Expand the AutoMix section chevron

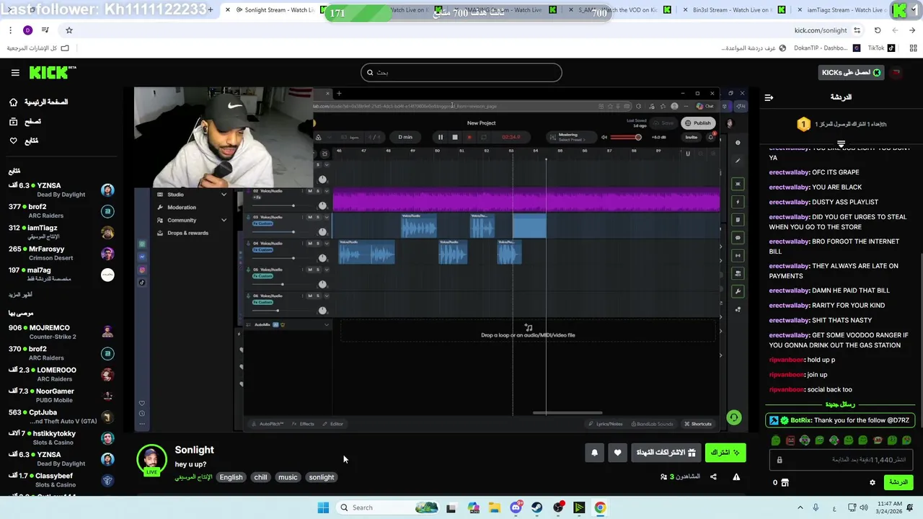[326, 324]
